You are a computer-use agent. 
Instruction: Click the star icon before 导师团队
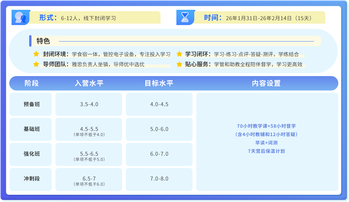(36, 64)
